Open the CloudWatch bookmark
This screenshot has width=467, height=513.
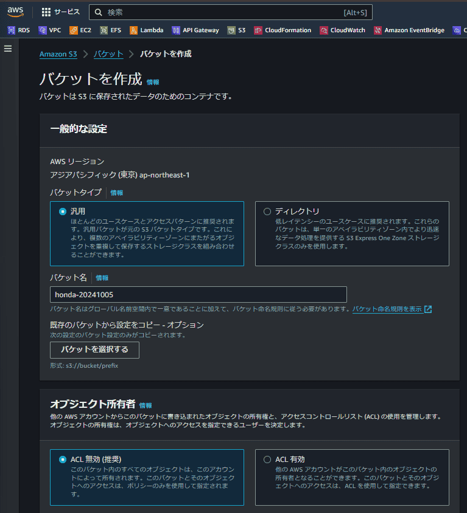coord(342,30)
